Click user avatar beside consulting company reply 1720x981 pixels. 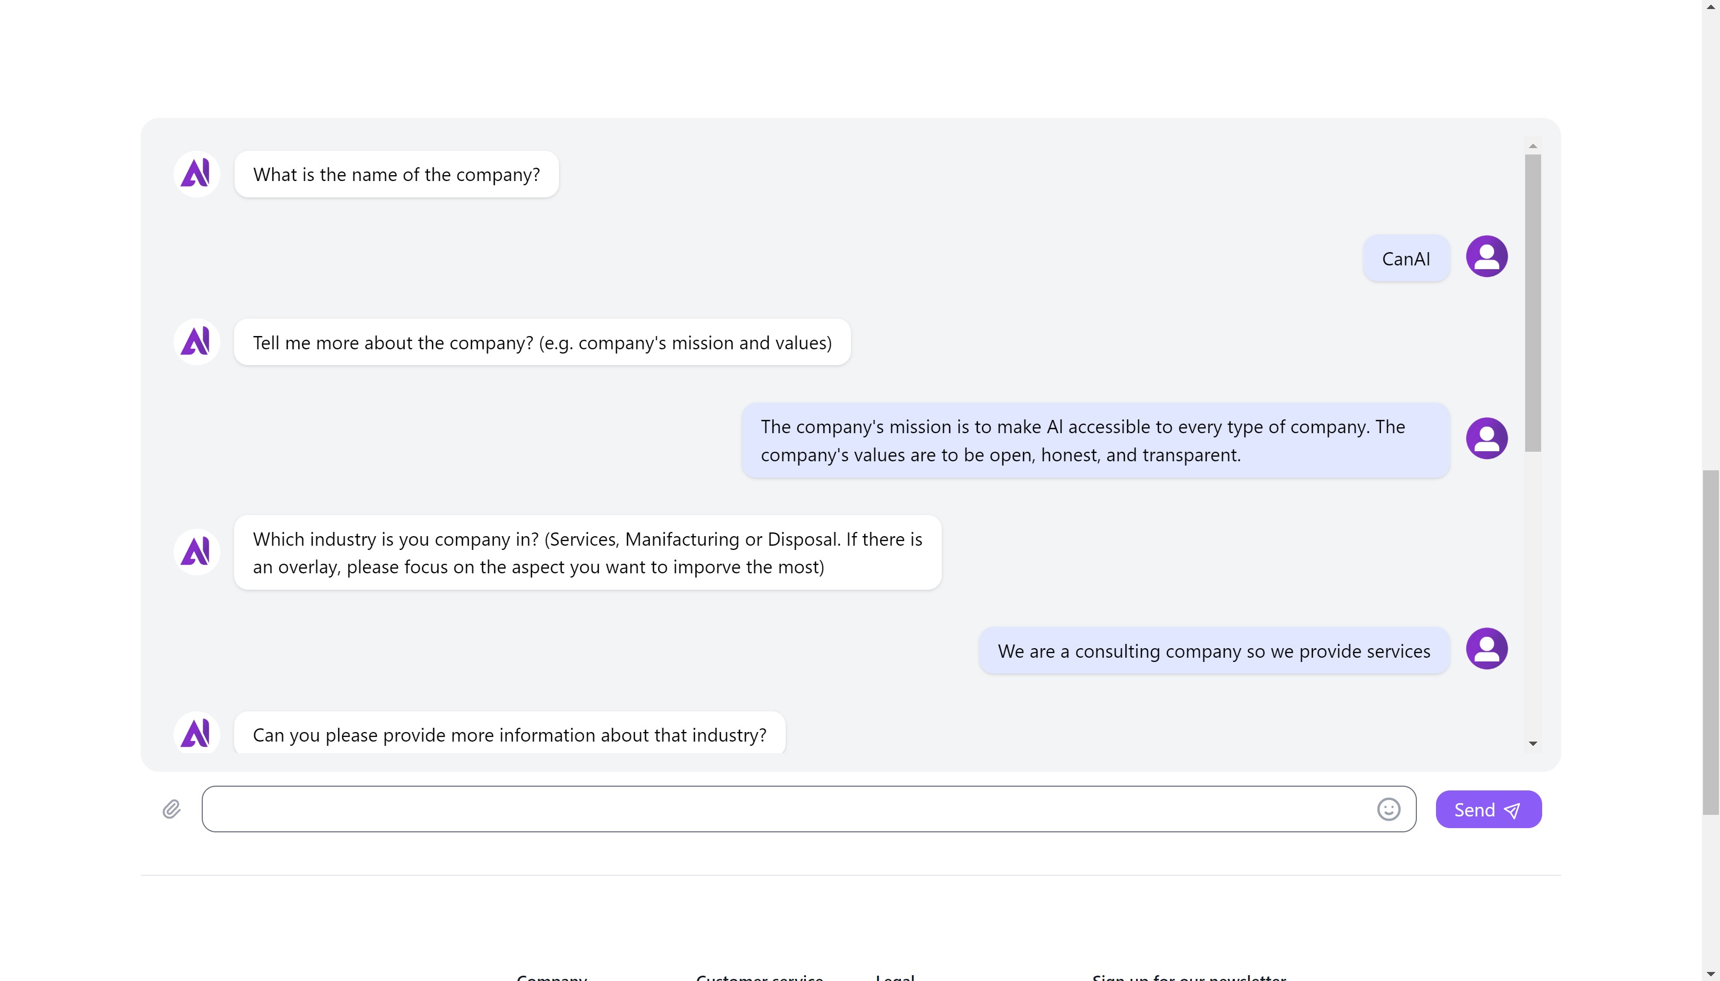(x=1486, y=649)
